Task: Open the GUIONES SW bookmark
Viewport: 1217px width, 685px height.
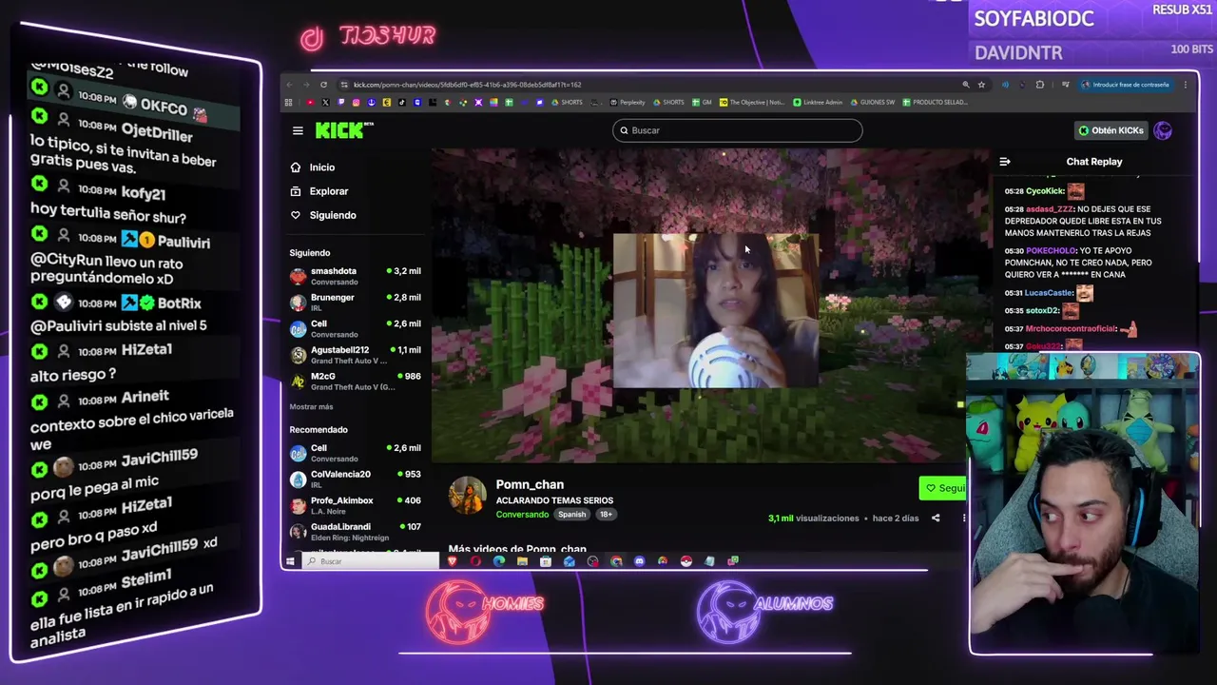Action: click(x=873, y=102)
